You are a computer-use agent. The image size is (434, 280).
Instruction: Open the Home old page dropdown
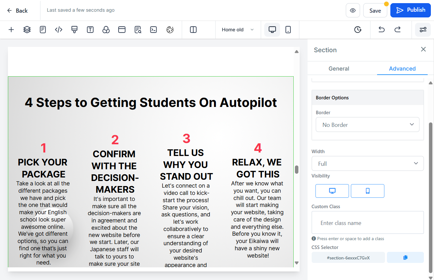click(x=238, y=30)
